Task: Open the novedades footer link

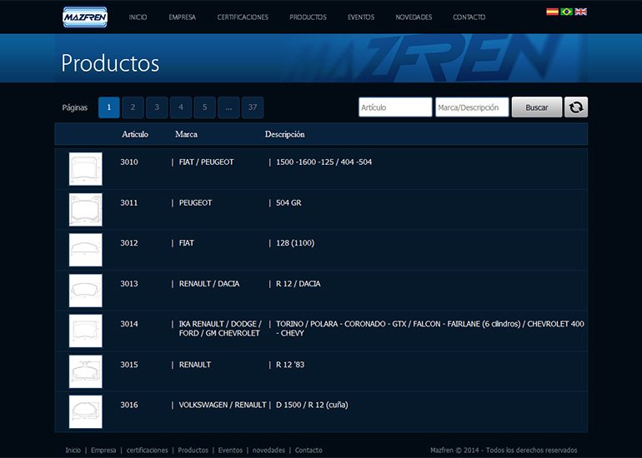Action: [268, 450]
